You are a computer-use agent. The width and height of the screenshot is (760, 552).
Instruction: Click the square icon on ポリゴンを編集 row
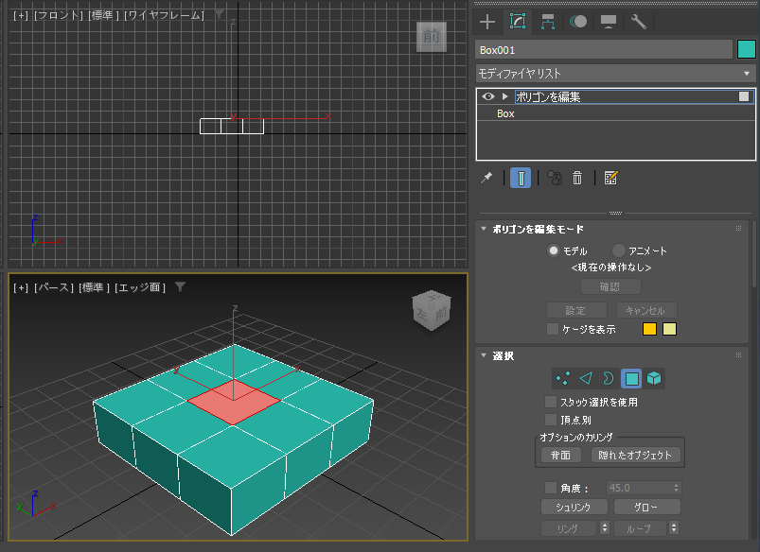pos(744,96)
